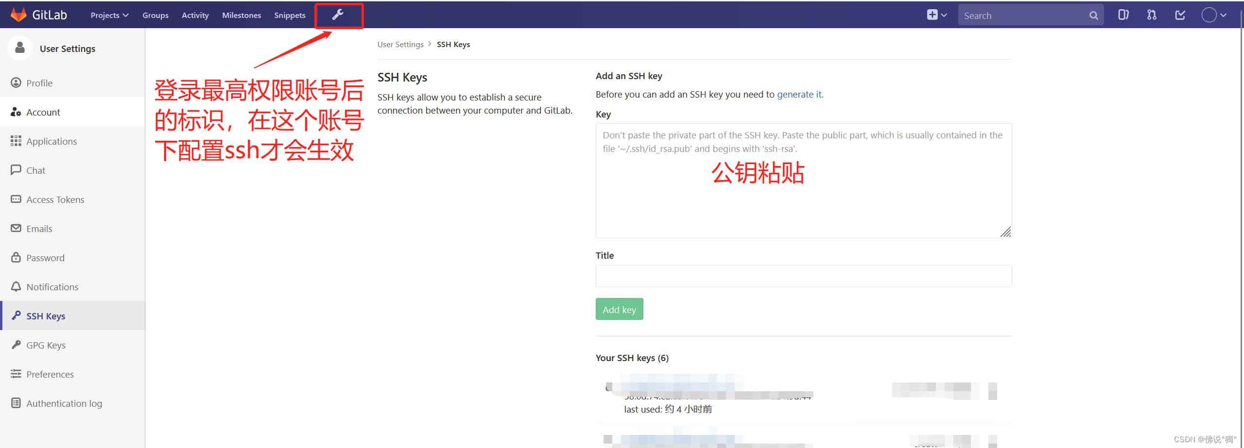Go to Password settings
Image resolution: width=1244 pixels, height=448 pixels.
click(x=73, y=257)
